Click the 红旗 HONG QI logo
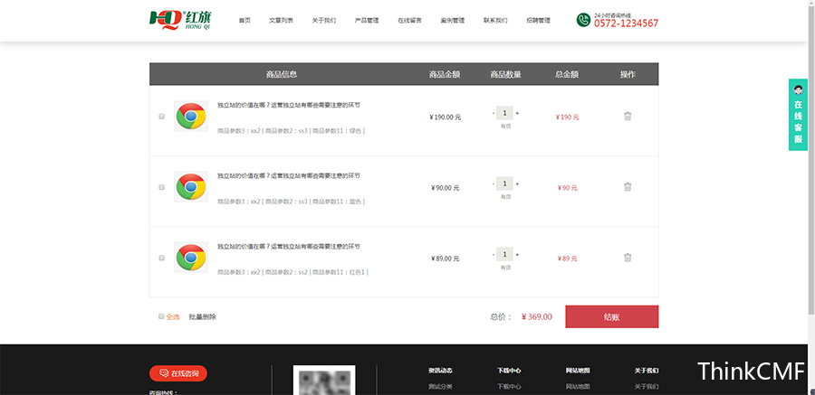The width and height of the screenshot is (815, 395). (x=180, y=20)
